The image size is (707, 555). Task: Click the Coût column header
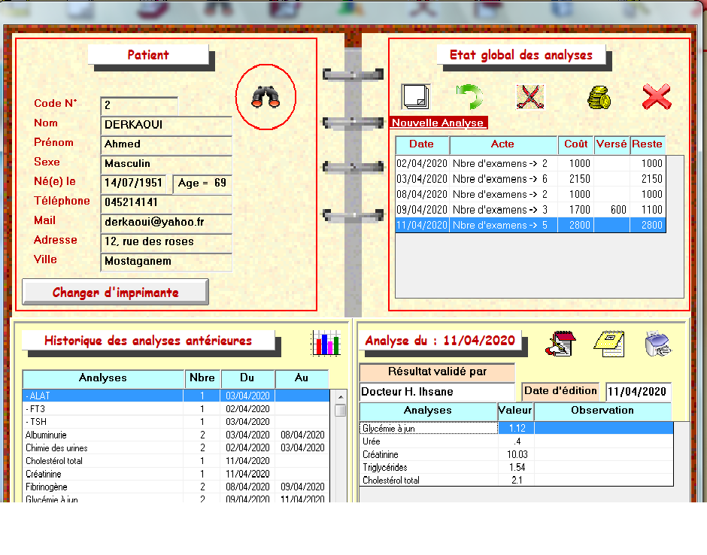[x=576, y=144]
